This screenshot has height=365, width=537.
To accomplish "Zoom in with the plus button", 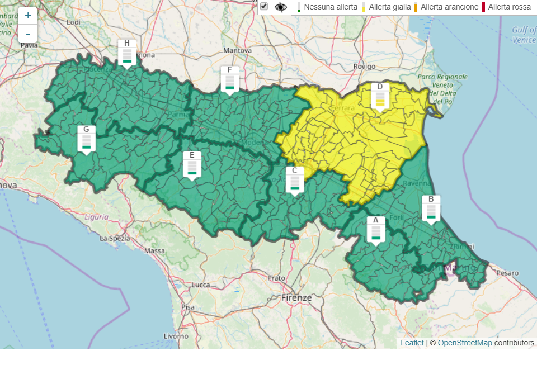I will click(x=28, y=15).
